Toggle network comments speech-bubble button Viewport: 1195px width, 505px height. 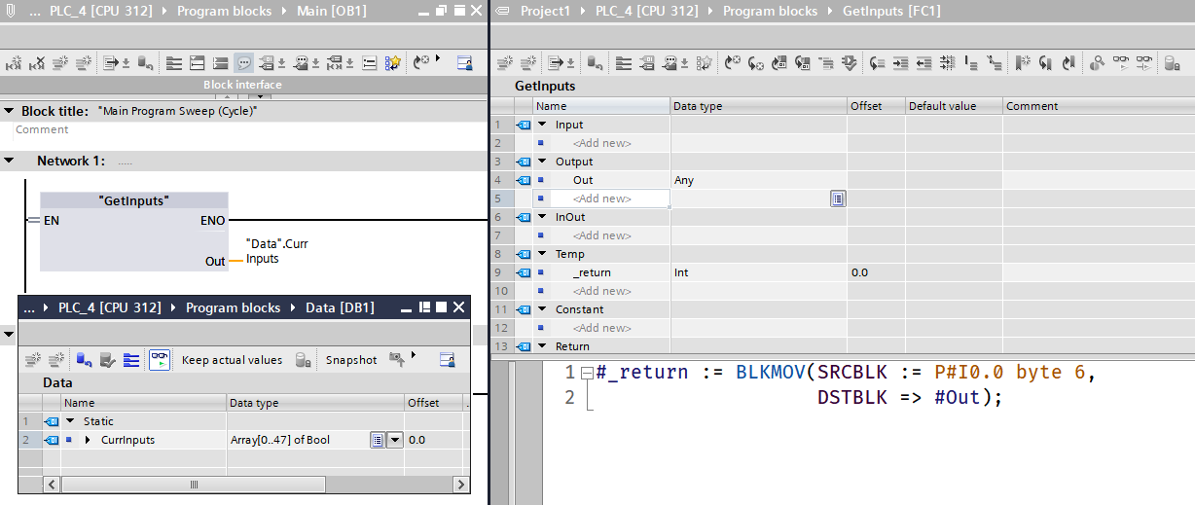tap(243, 63)
